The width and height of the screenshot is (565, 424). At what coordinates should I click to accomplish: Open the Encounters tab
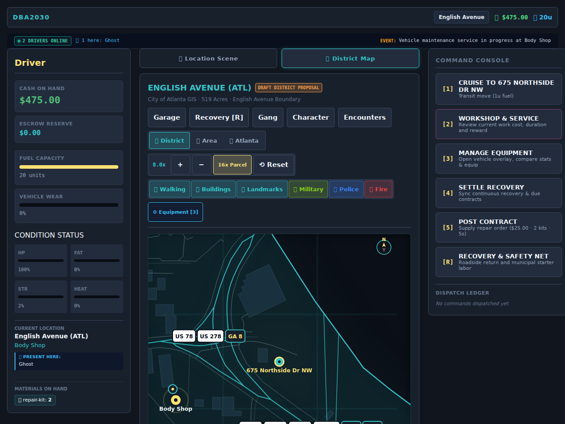[x=365, y=117]
